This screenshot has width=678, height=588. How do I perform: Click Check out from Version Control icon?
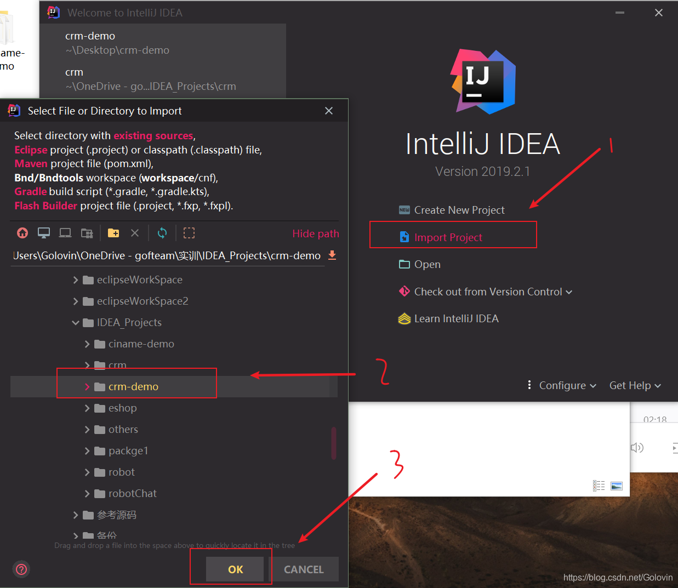[x=404, y=292]
